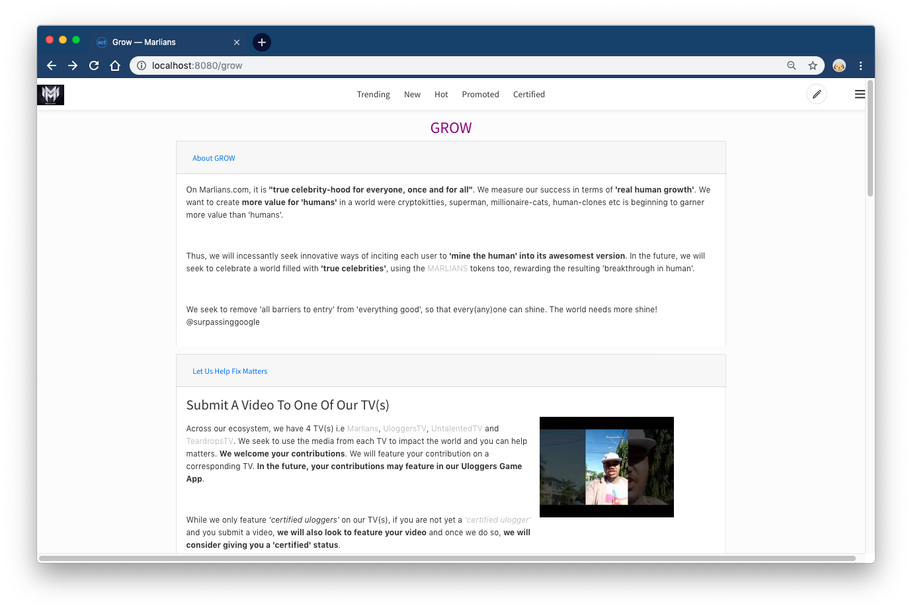Follow the TeardropsTV link
This screenshot has width=912, height=612.
point(210,441)
